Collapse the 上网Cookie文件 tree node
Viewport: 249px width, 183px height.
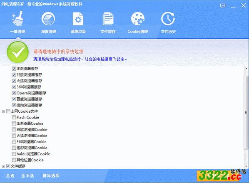coord(3,111)
